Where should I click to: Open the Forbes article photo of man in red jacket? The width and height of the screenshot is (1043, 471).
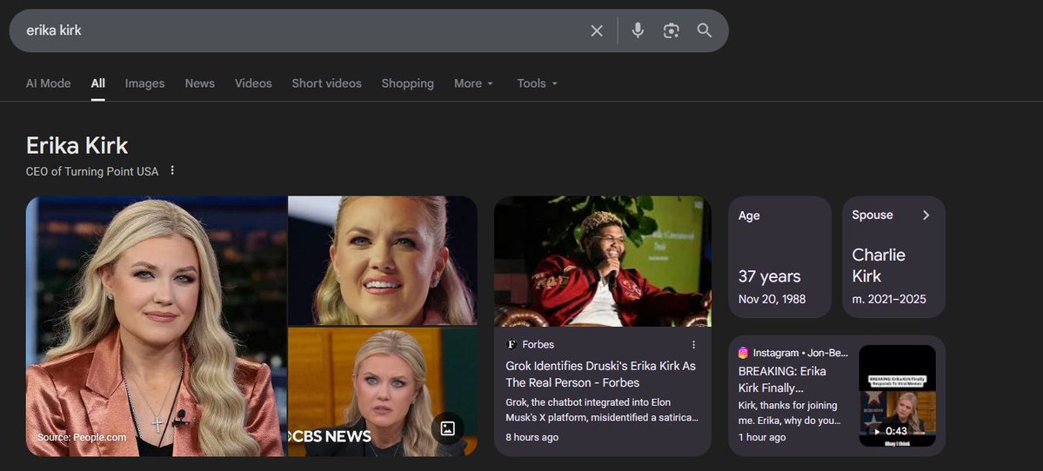(603, 261)
